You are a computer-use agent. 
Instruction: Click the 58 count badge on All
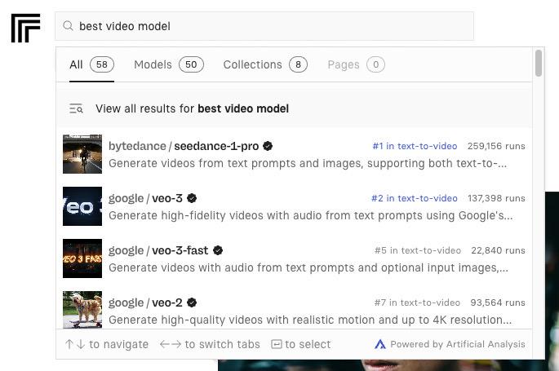click(102, 64)
